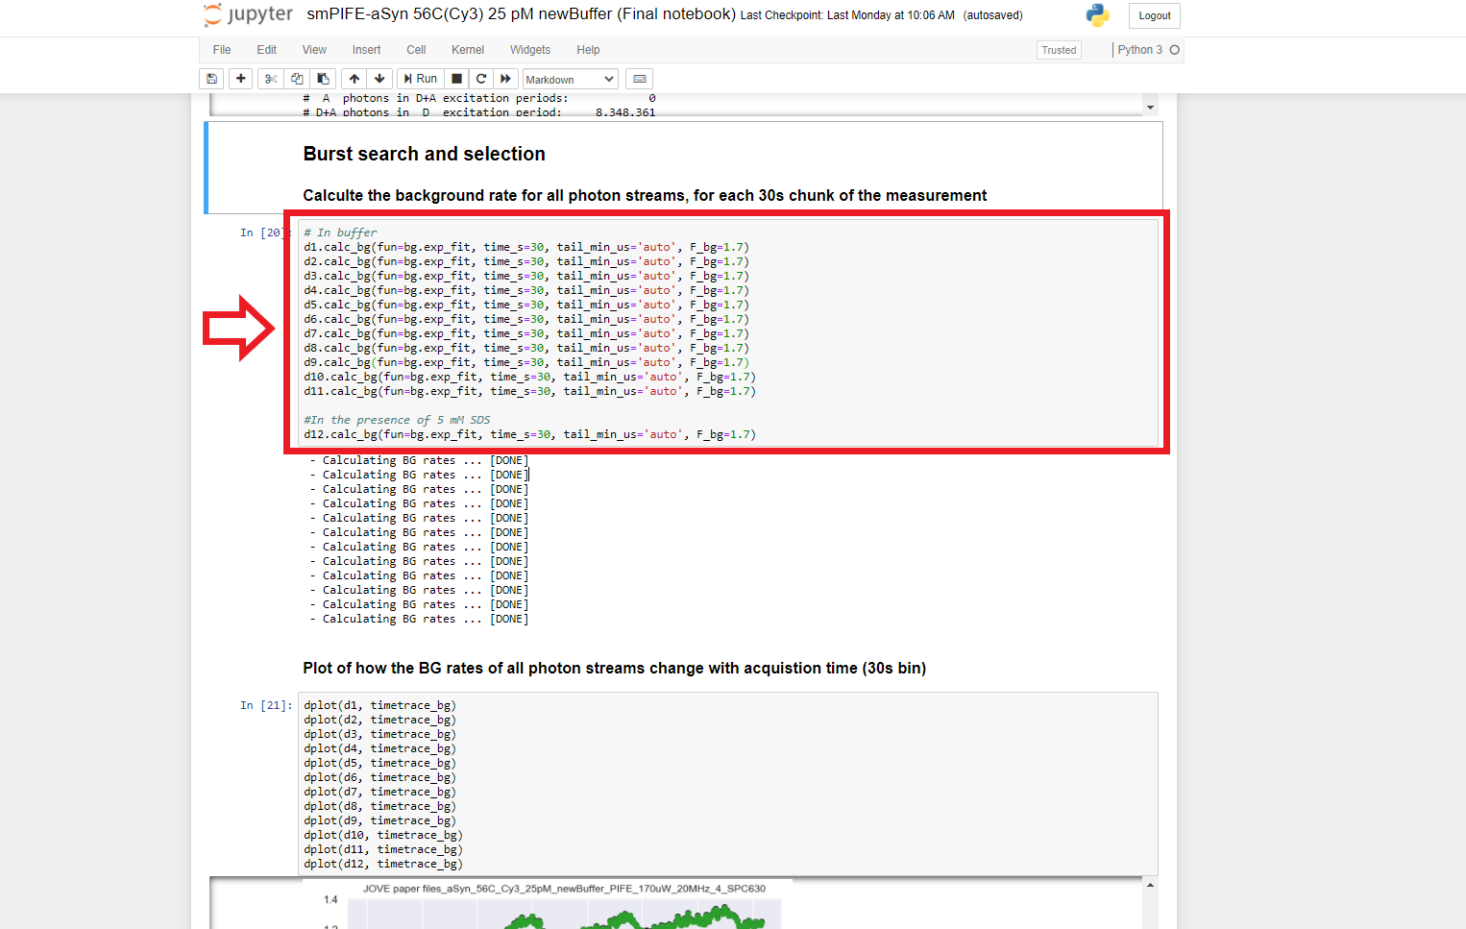Place cursor in the dplot(d1, timetrace_bg) line
This screenshot has height=929, width=1466.
point(379,705)
